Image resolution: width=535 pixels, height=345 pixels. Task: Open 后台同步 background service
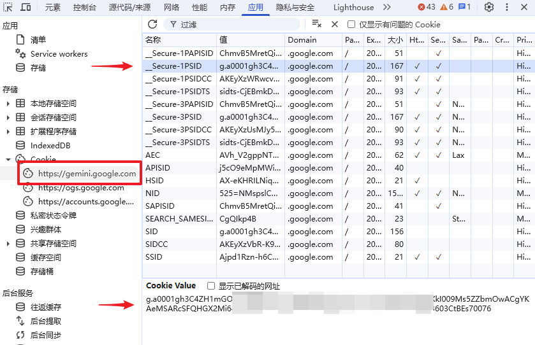click(46, 335)
